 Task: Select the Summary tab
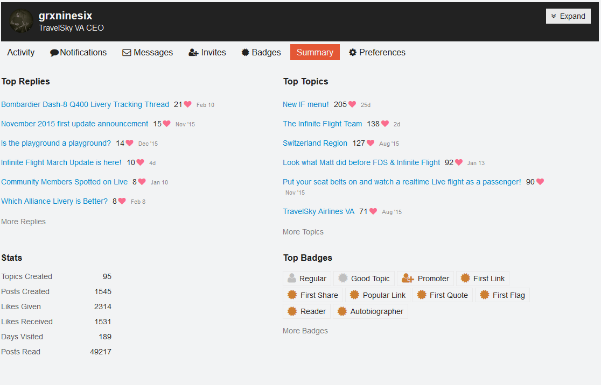(x=315, y=53)
